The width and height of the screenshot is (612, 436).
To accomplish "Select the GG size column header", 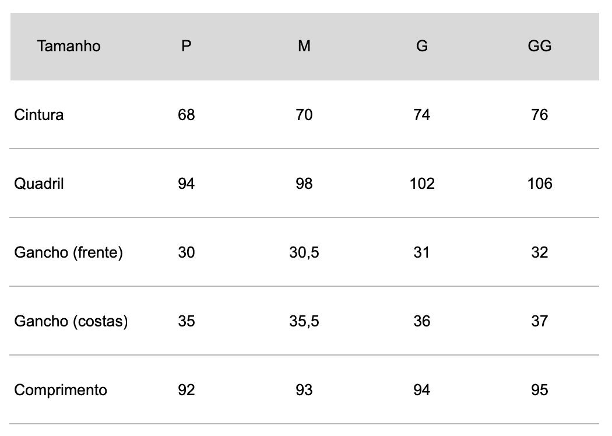I will pyautogui.click(x=539, y=47).
